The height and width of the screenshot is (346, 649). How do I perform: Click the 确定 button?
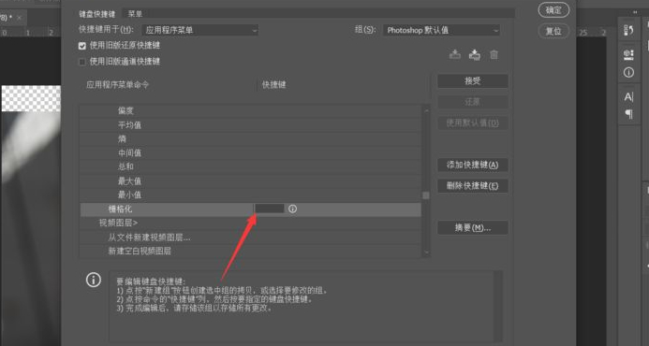[x=553, y=10]
